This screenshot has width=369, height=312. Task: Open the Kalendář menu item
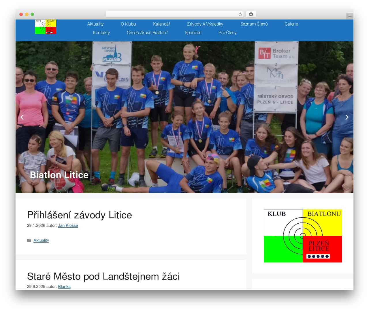[161, 24]
